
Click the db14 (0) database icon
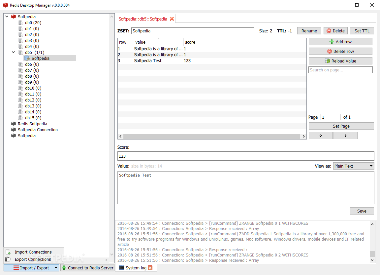click(x=20, y=112)
